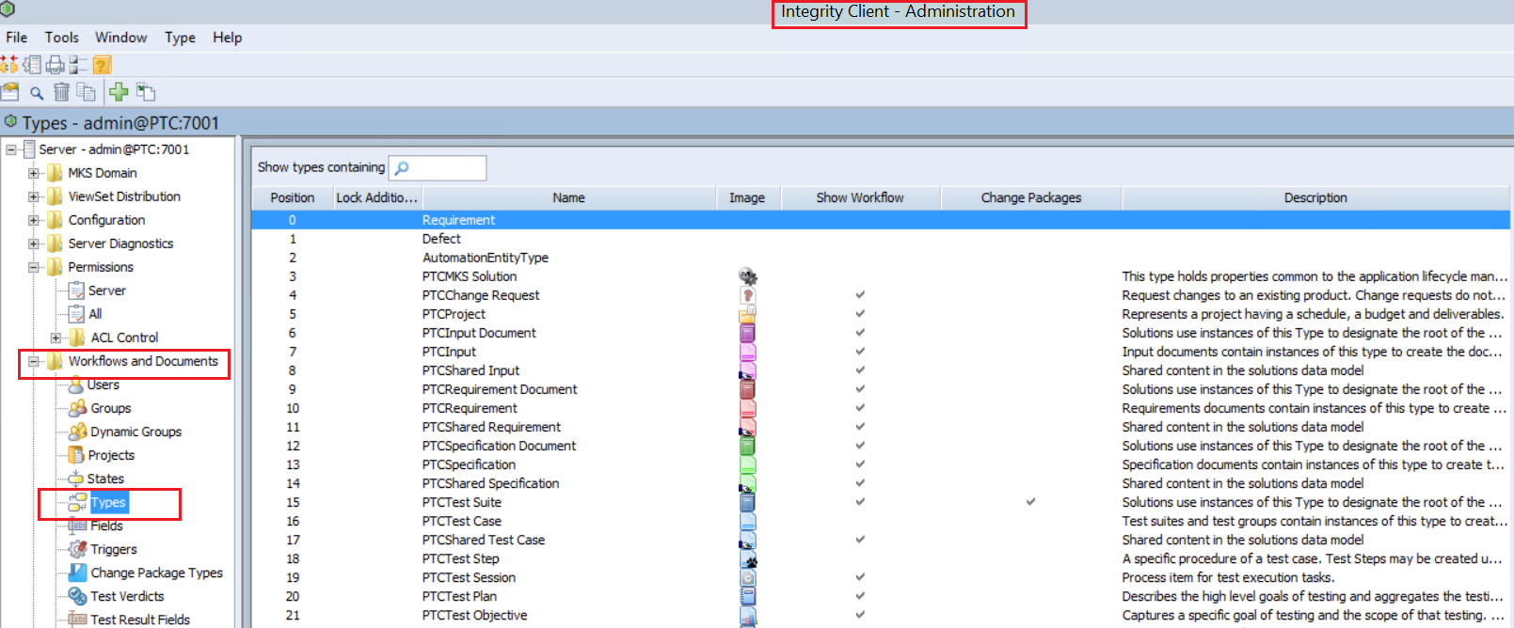Toggle Show Workflow check for PTCTest Plan
This screenshot has height=628, width=1514.
click(860, 596)
